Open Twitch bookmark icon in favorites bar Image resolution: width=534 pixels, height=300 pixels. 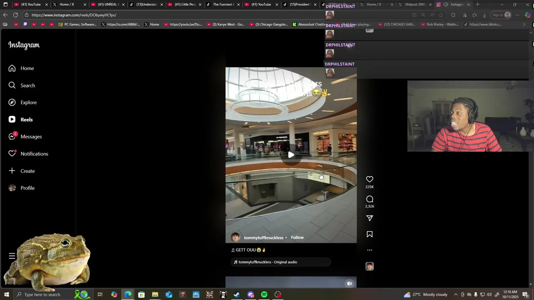25,25
